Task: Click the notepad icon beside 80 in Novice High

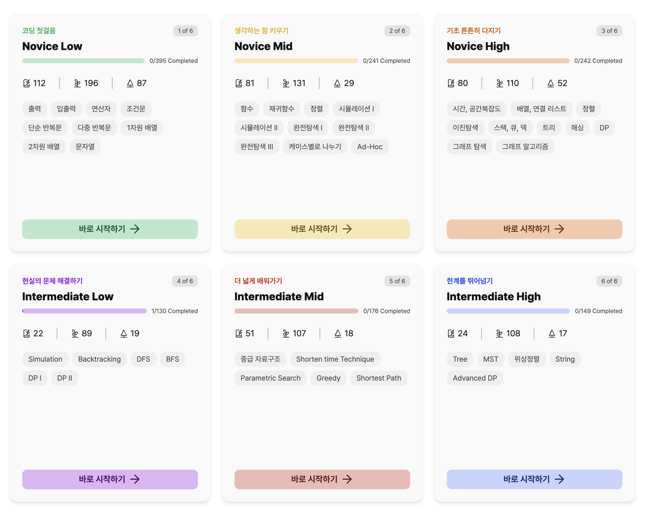Action: coord(451,83)
